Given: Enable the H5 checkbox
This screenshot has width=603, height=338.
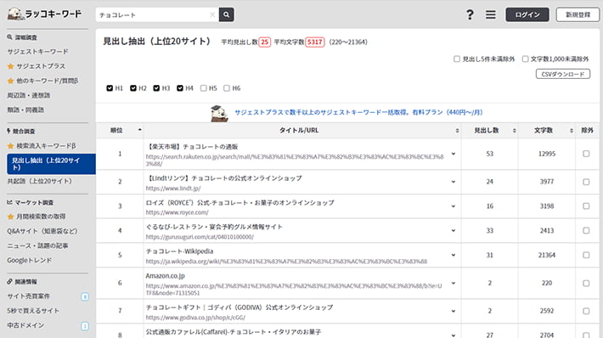Looking at the screenshot, I should pyautogui.click(x=204, y=88).
